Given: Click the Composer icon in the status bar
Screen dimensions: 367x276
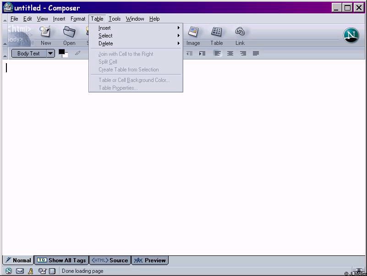Looking at the screenshot, I should click(42, 271).
